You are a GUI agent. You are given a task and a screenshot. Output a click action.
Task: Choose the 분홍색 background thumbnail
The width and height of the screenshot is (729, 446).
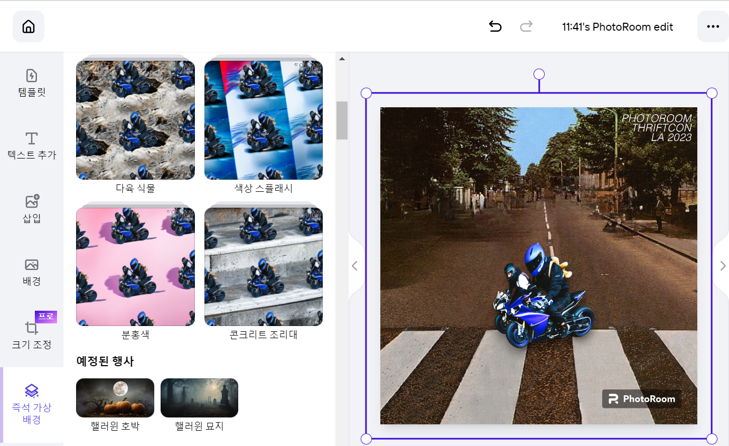point(135,266)
